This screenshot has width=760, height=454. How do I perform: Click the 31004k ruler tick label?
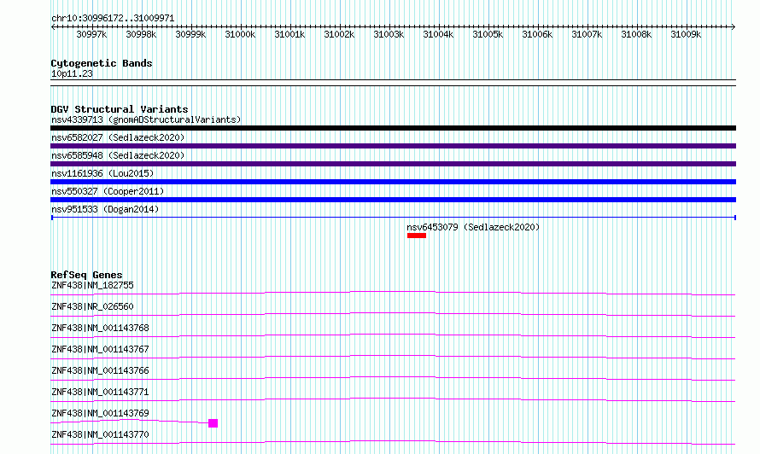click(438, 34)
